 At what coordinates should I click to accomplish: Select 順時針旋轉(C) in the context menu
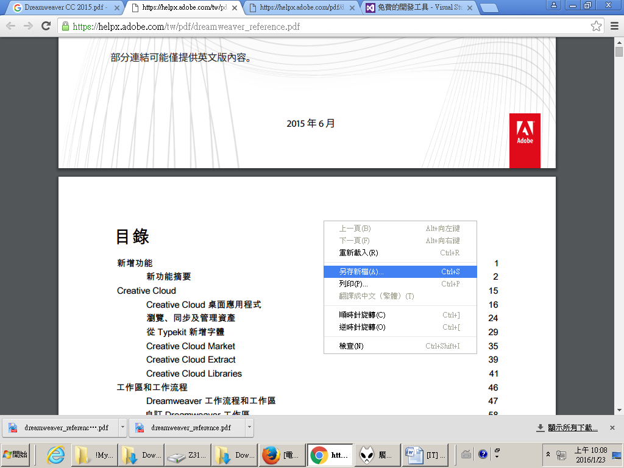pyautogui.click(x=400, y=315)
